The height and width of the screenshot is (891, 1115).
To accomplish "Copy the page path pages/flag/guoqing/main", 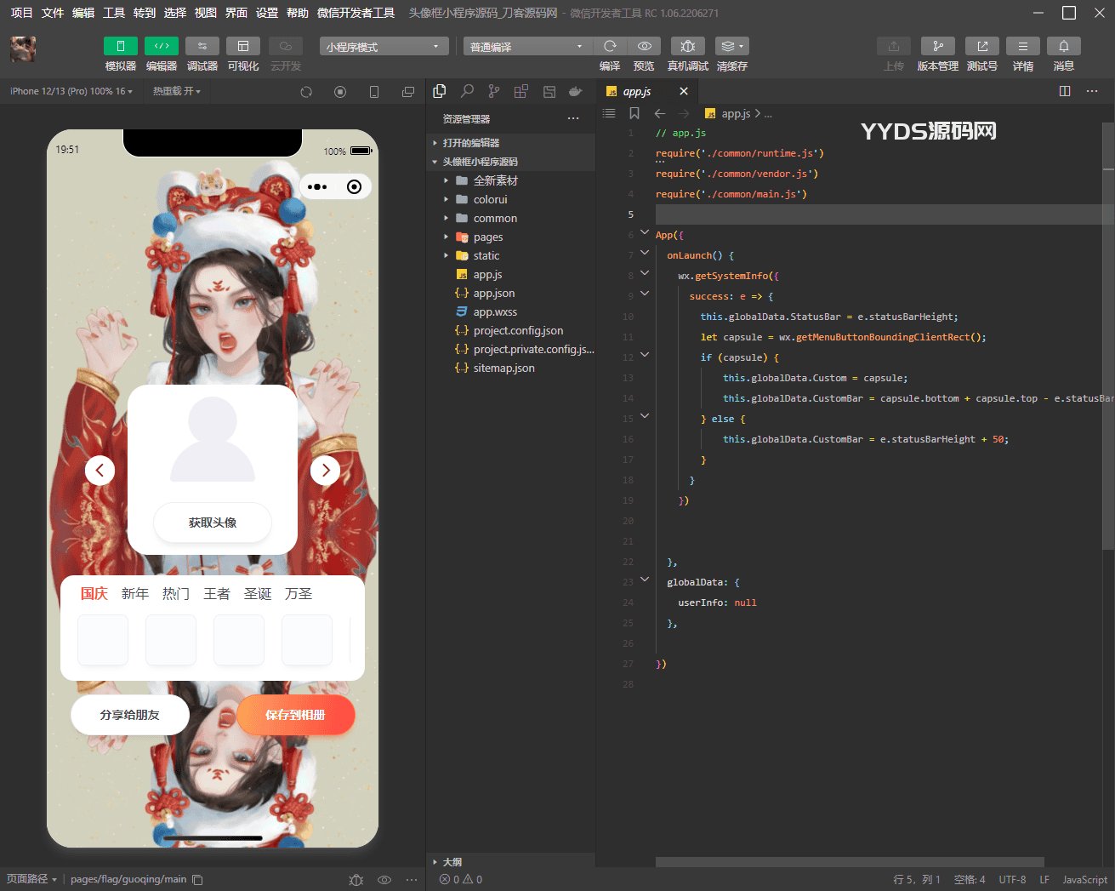I will tap(197, 880).
